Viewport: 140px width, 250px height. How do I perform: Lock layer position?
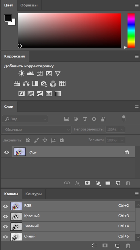tap(45, 140)
